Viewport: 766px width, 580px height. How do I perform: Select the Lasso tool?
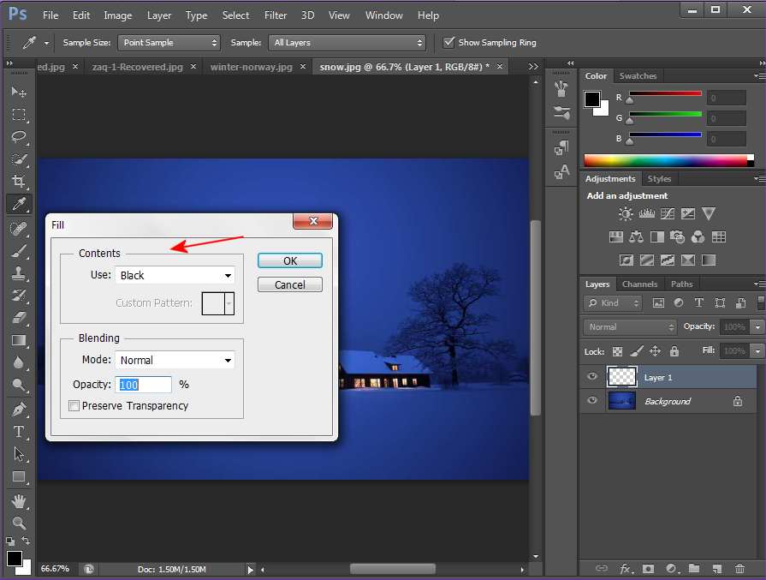pyautogui.click(x=18, y=137)
